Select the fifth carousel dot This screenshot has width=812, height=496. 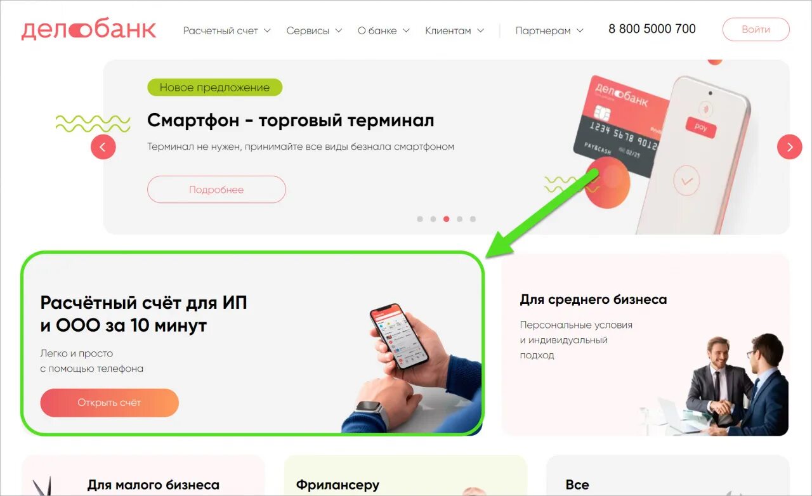click(x=473, y=219)
